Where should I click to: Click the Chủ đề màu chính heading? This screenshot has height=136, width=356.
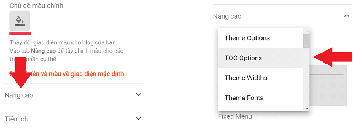tap(36, 6)
